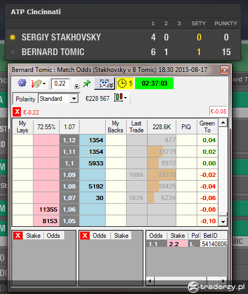Click the yellow clock refresh icon
Screen dimensions: 248x294
(122, 83)
